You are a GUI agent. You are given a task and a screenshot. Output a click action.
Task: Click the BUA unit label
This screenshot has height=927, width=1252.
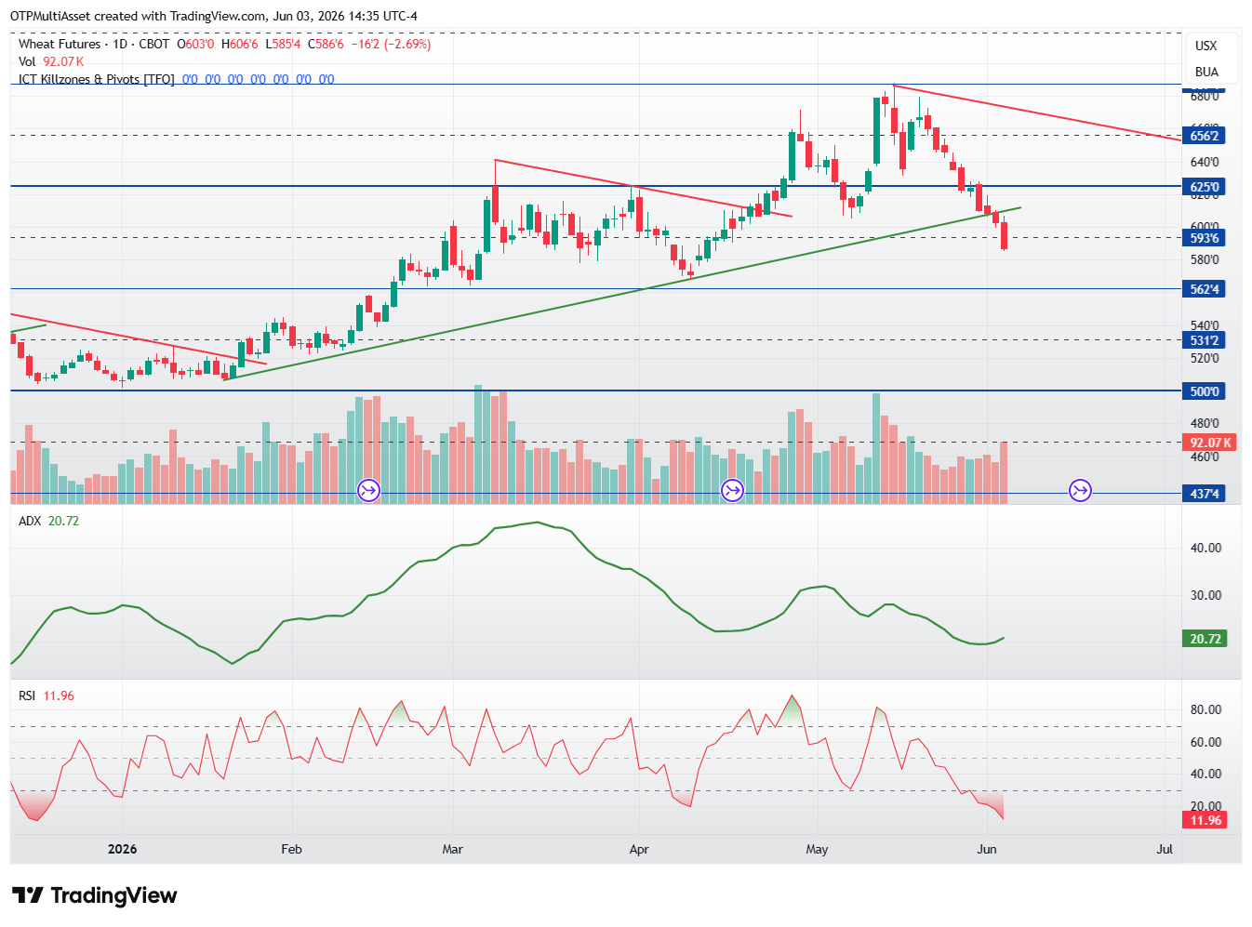[x=1206, y=72]
